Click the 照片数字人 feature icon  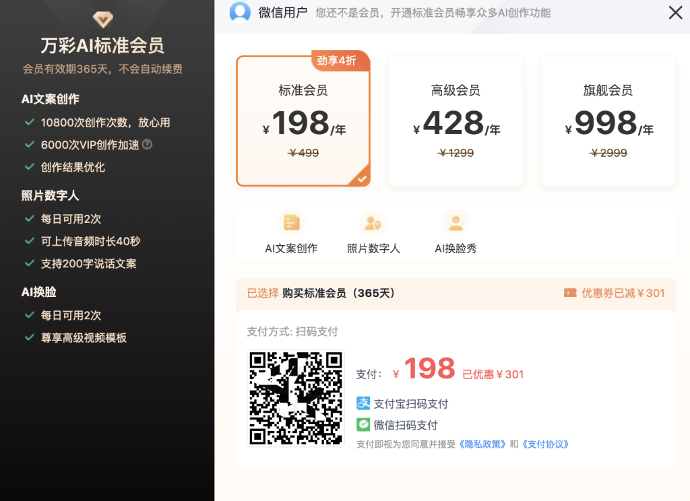point(373,223)
